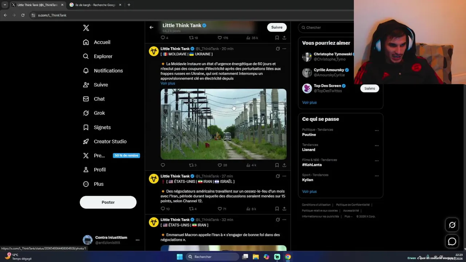Like the Iran ceasefire post with 71 likes
The height and width of the screenshot is (262, 466).
(222, 209)
